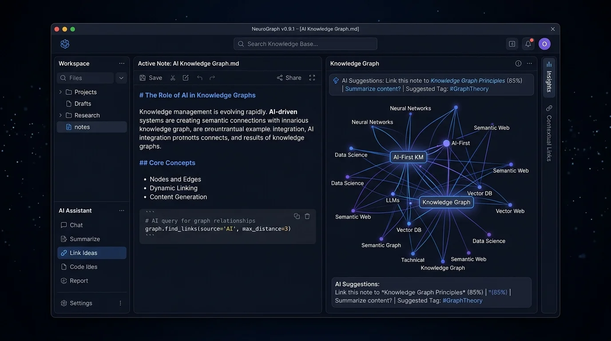Copy the code block with the copy icon

pos(297,216)
